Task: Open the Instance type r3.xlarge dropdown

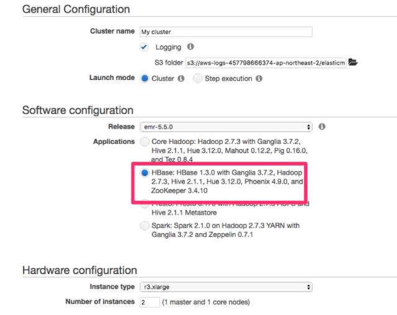Action: pyautogui.click(x=226, y=287)
